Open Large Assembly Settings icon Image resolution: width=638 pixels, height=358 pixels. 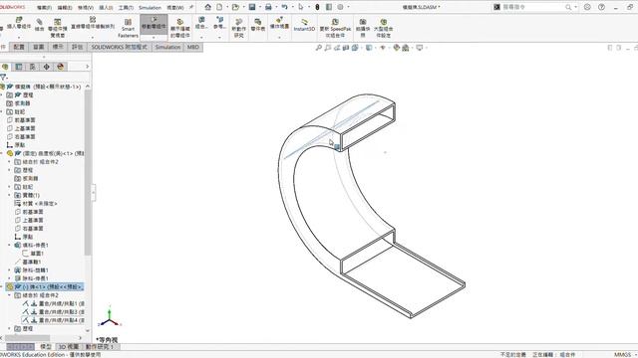[x=383, y=22]
